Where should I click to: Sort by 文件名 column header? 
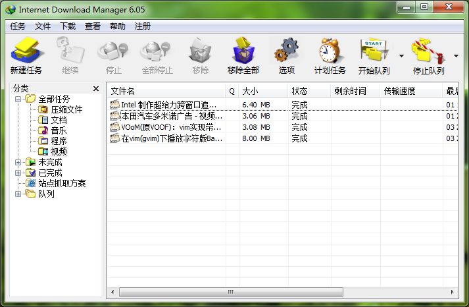pos(166,91)
